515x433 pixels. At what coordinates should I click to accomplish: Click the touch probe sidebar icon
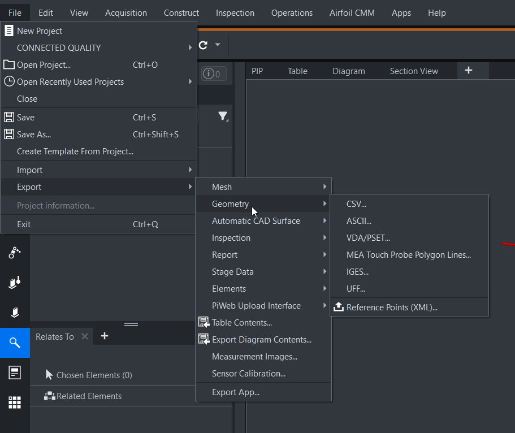point(15,282)
